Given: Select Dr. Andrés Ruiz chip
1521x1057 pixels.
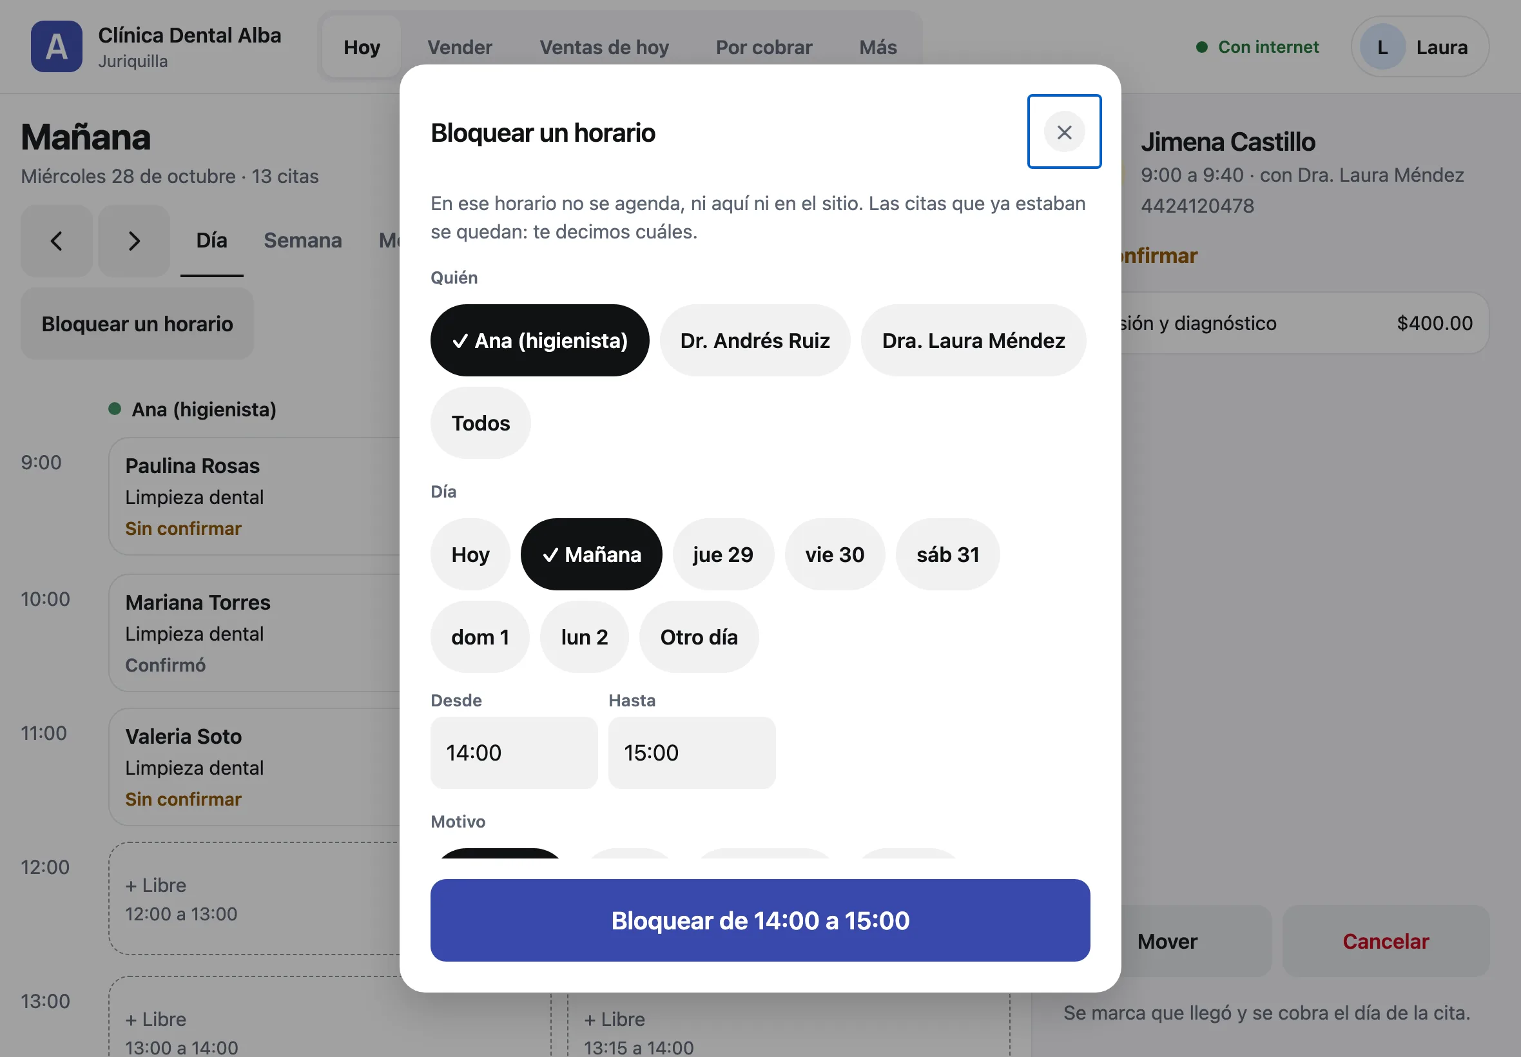Looking at the screenshot, I should point(754,340).
